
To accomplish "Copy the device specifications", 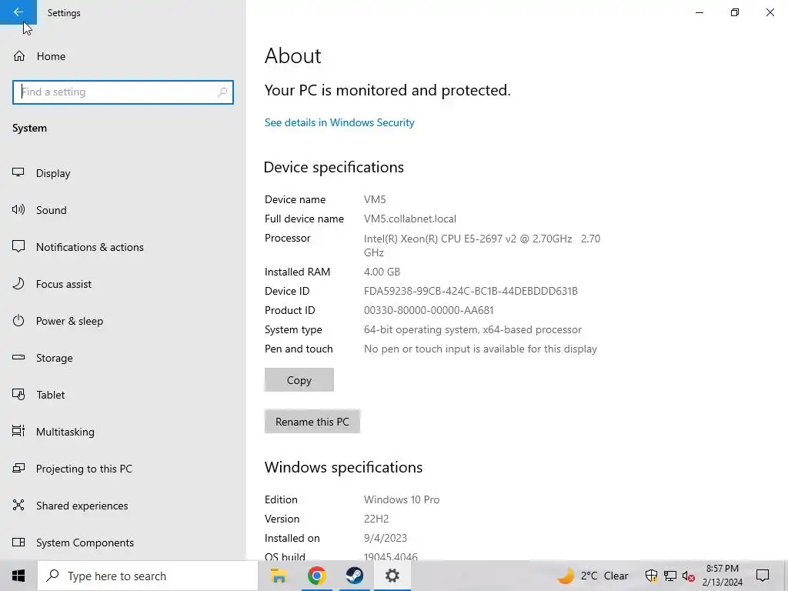I will 299,380.
